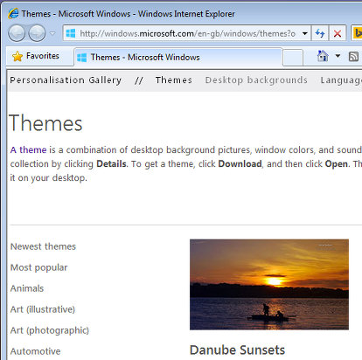Click the red Stop loading icon
The width and height of the screenshot is (362, 360).
click(x=338, y=33)
